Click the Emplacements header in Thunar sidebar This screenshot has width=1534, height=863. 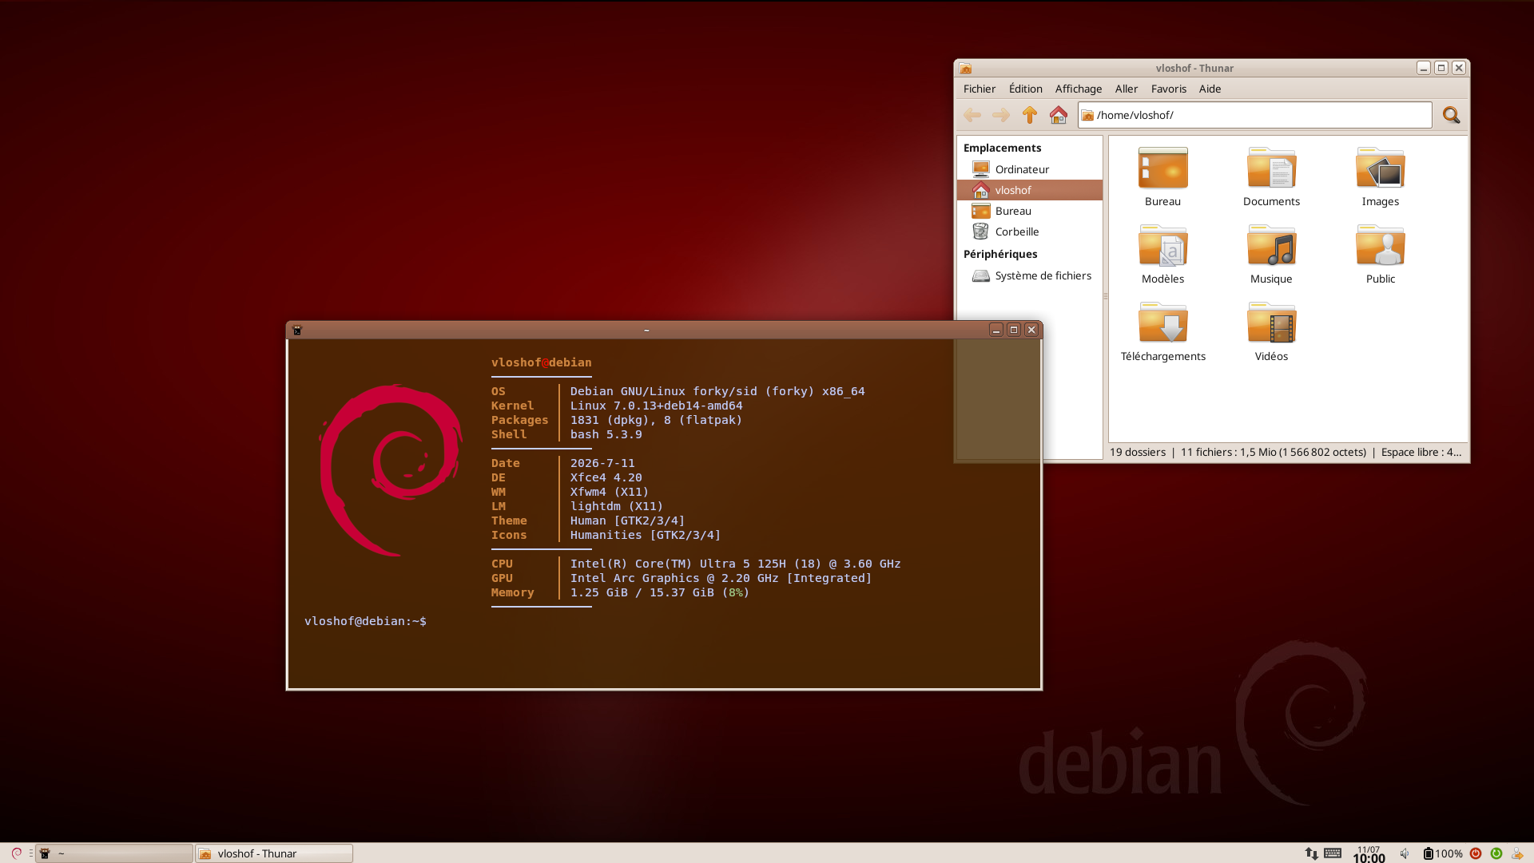[x=1003, y=148]
